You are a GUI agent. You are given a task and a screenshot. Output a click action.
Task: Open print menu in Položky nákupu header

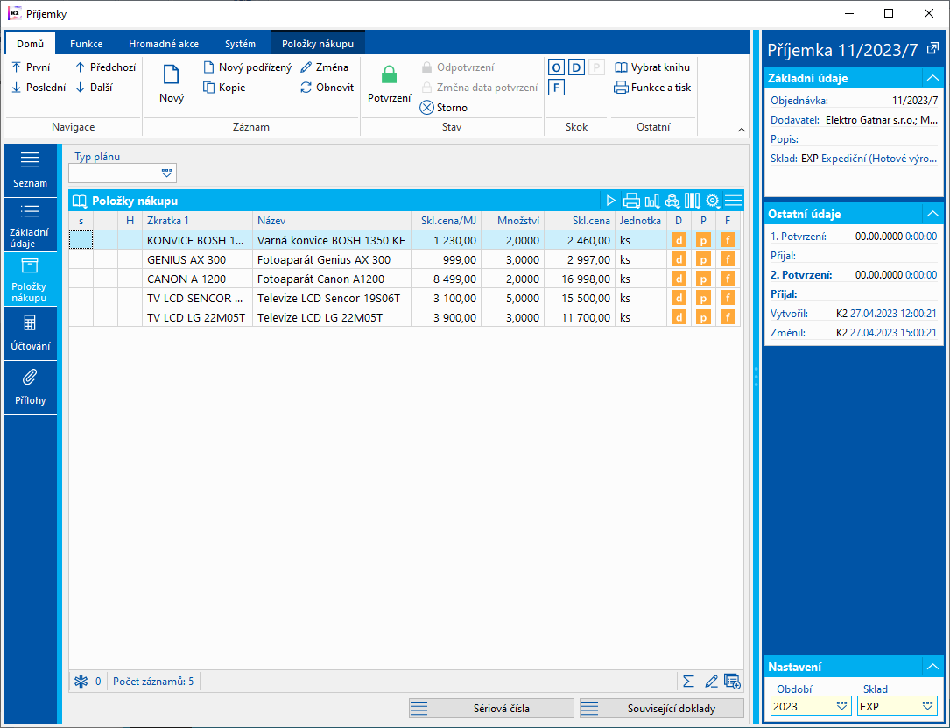pyautogui.click(x=630, y=201)
